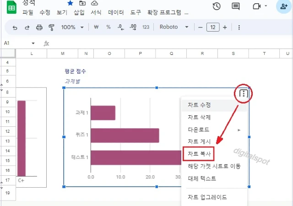Open the 수정 menu
Screen dimensions: 293x206
(x=45, y=12)
